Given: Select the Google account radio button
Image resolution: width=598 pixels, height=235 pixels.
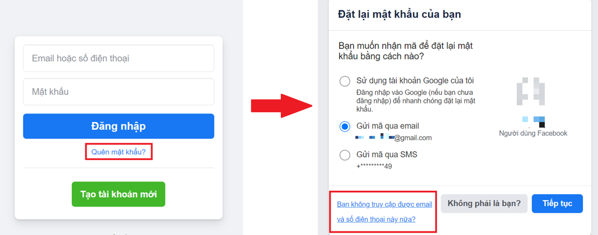Looking at the screenshot, I should (345, 81).
